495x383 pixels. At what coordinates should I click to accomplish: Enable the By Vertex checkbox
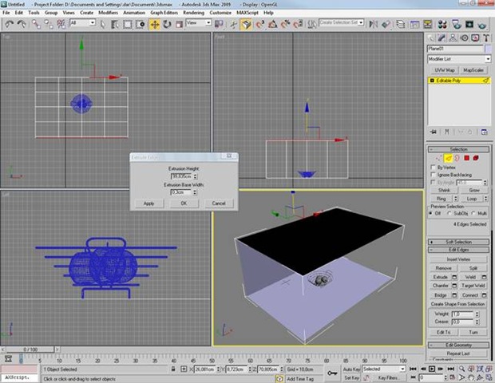pos(434,168)
